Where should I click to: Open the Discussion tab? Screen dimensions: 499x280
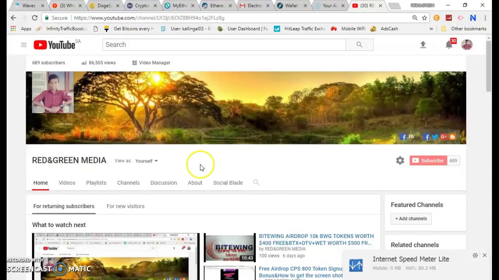[x=164, y=183]
